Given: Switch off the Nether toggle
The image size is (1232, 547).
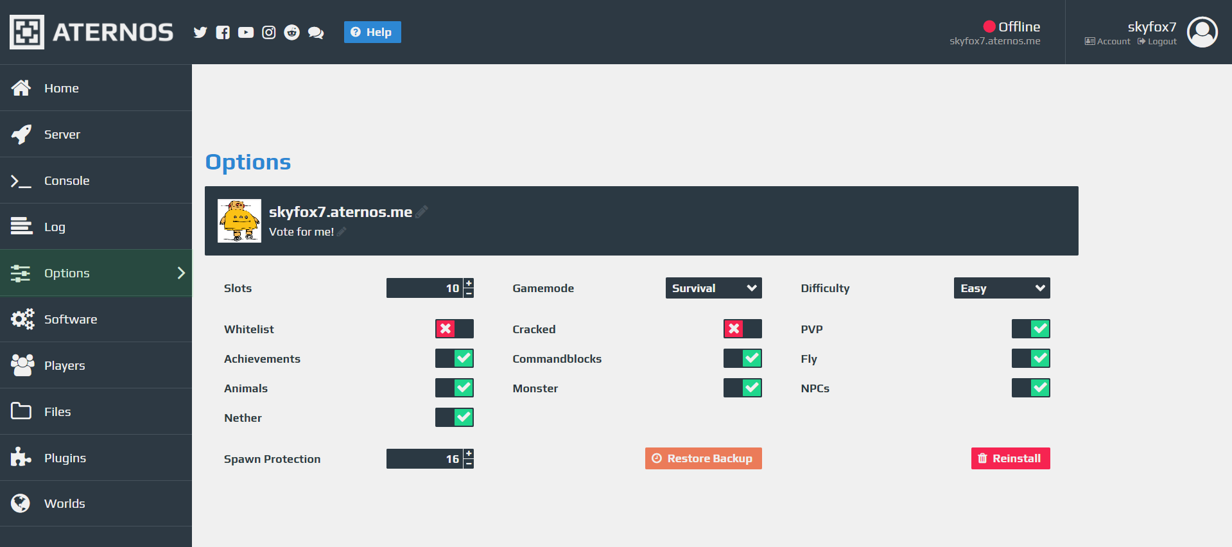Looking at the screenshot, I should click(455, 417).
